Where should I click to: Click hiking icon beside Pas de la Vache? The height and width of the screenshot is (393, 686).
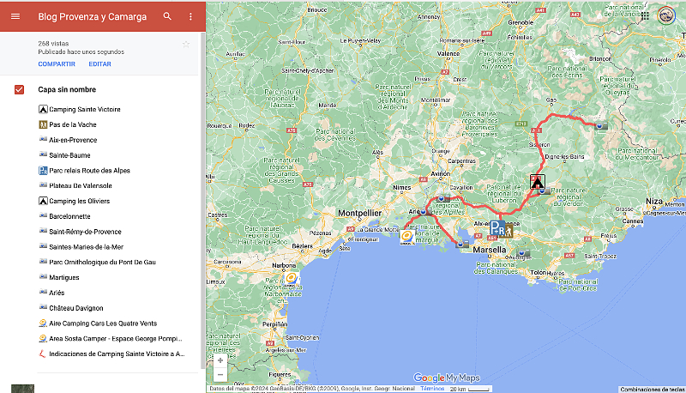(43, 124)
